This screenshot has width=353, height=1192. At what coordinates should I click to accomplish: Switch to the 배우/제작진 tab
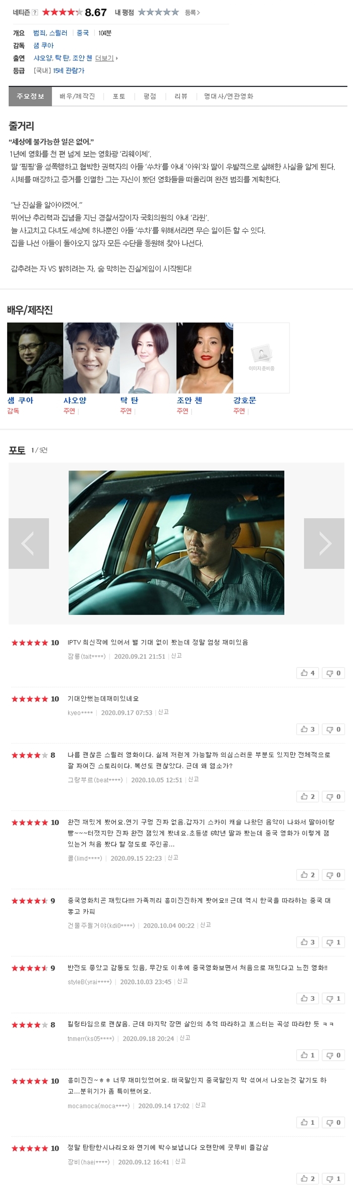[77, 96]
